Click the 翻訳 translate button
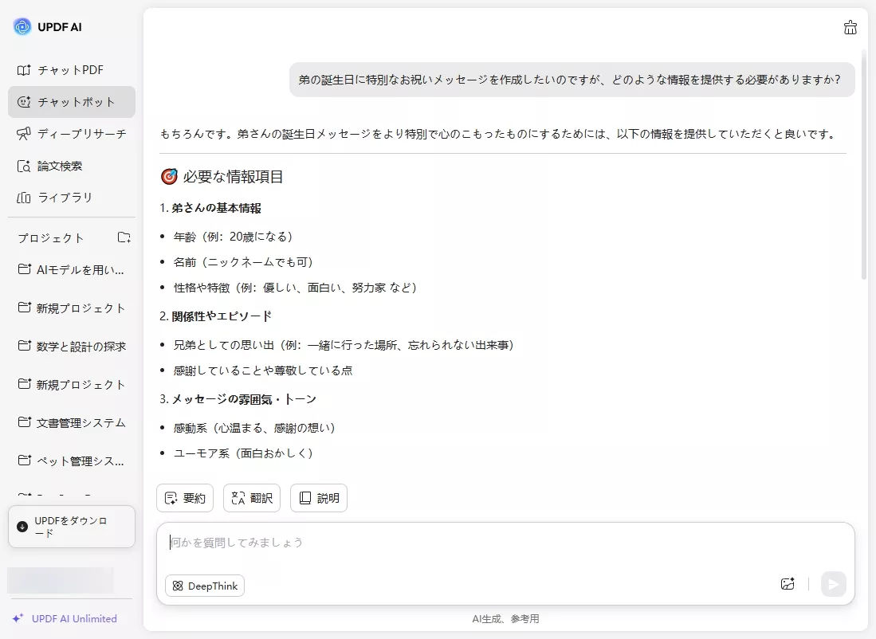Image resolution: width=876 pixels, height=639 pixels. pyautogui.click(x=252, y=498)
